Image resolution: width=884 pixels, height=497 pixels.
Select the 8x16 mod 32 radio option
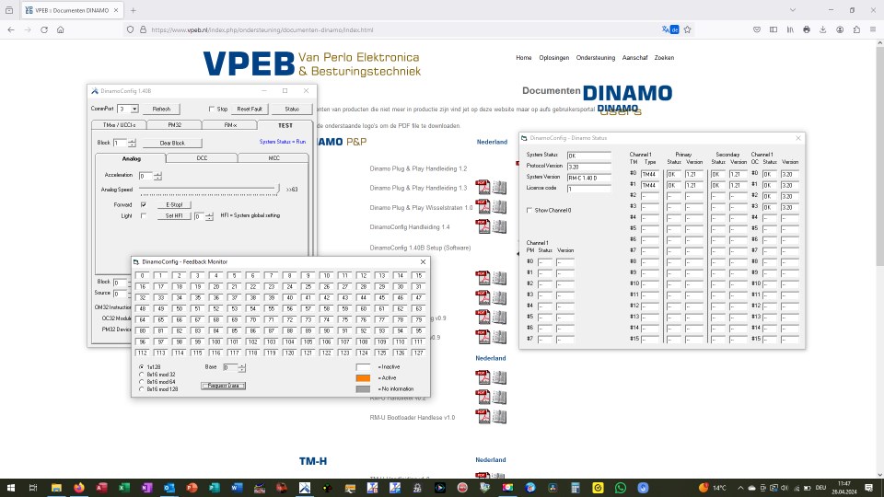tap(141, 375)
